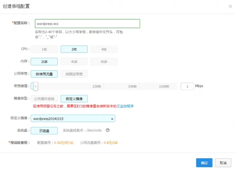The height and width of the screenshot is (172, 235).
Task: Select the 4核 CPU option
Action: [104, 49]
